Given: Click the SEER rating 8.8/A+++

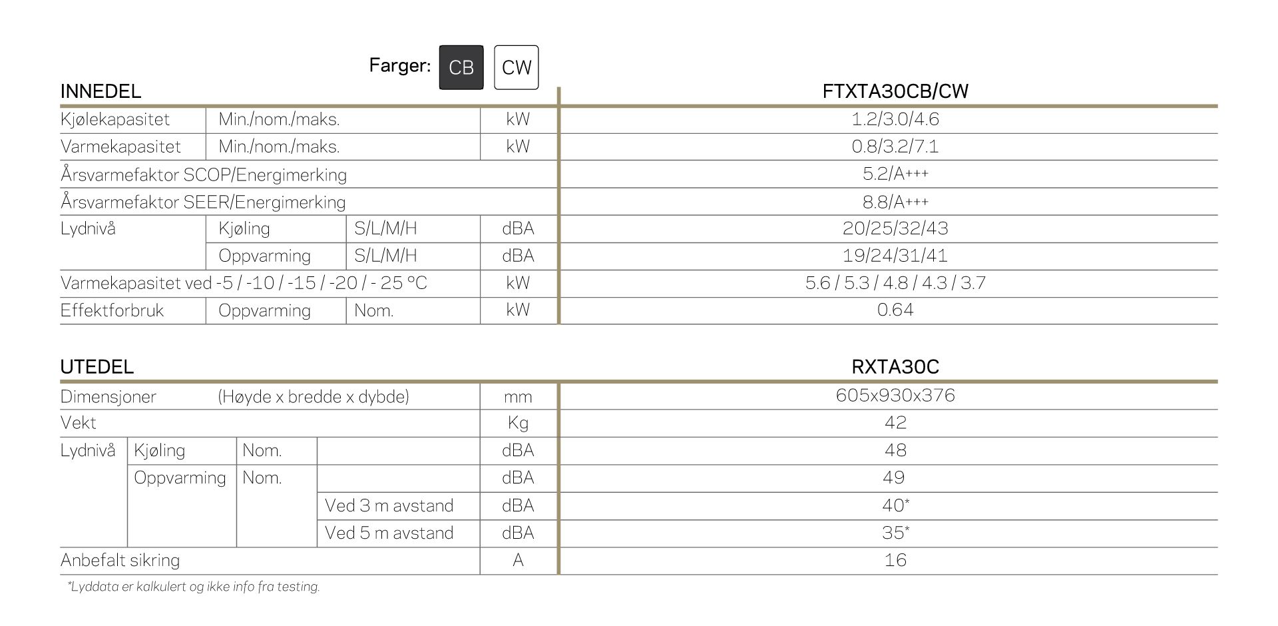Looking at the screenshot, I should click(895, 201).
